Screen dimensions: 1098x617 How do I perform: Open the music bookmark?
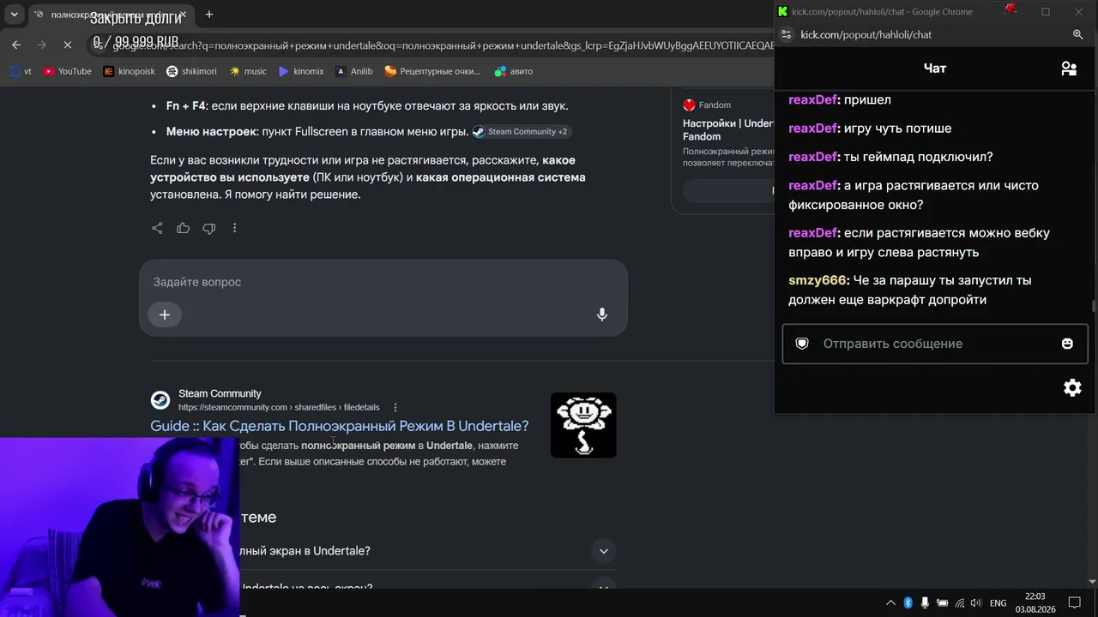pos(247,71)
